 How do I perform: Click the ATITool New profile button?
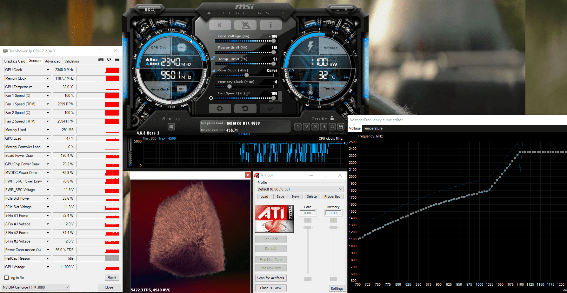coord(296,196)
